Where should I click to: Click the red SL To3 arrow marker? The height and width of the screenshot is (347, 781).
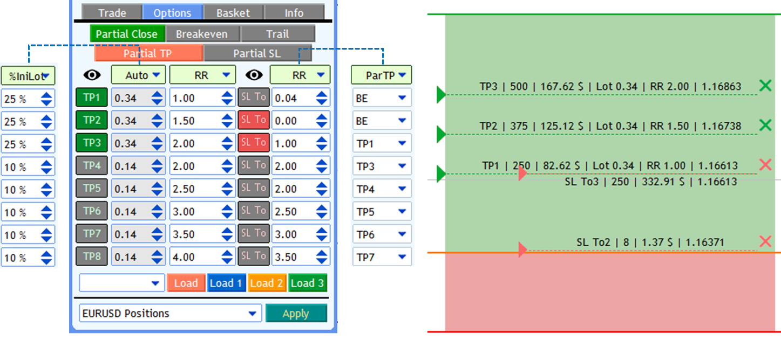click(522, 174)
